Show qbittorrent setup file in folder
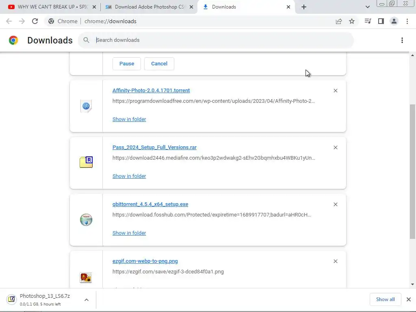Screen dimensions: 416x312 click(129, 233)
